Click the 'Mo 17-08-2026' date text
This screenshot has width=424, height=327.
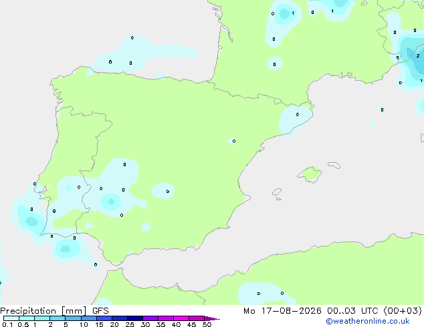point(282,311)
